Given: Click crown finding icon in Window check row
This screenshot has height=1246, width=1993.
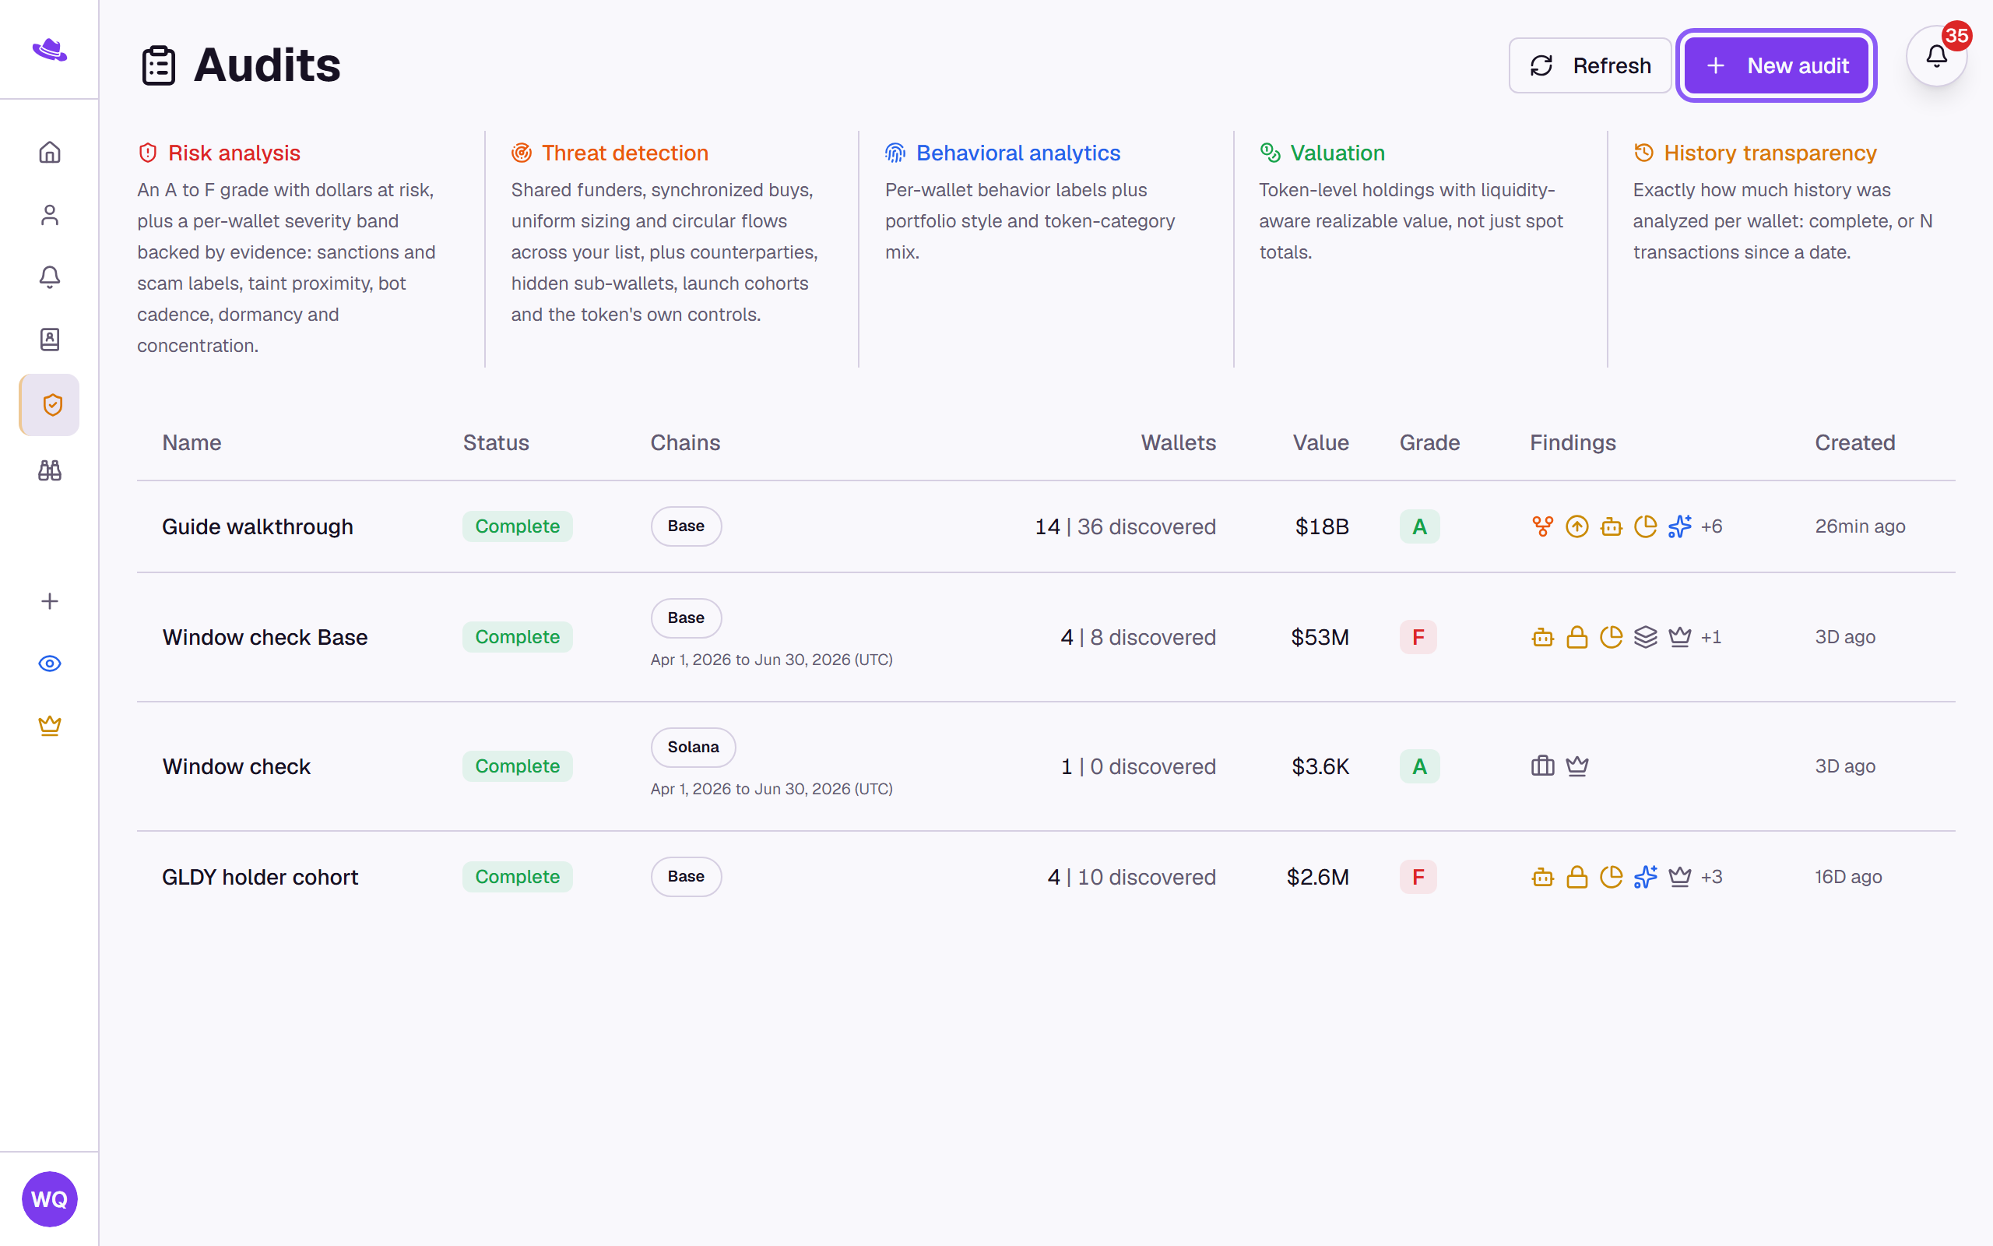Looking at the screenshot, I should pos(1577,766).
